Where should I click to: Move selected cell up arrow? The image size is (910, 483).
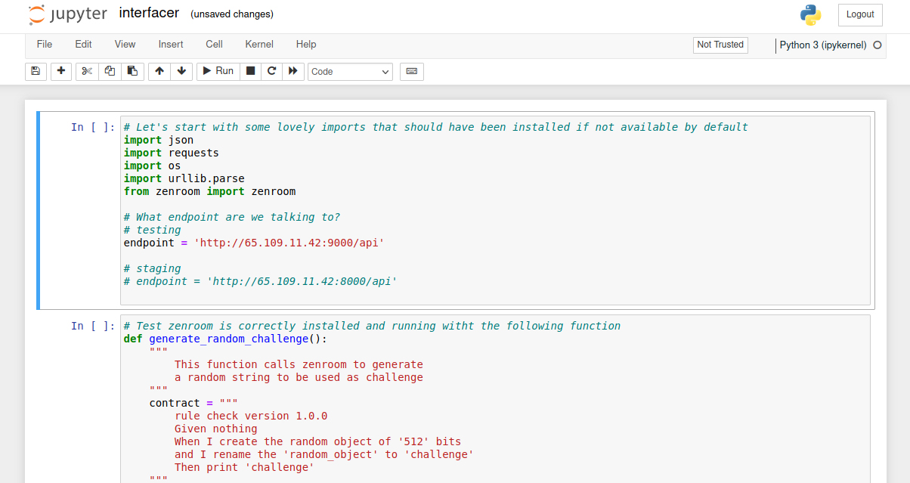click(x=159, y=71)
